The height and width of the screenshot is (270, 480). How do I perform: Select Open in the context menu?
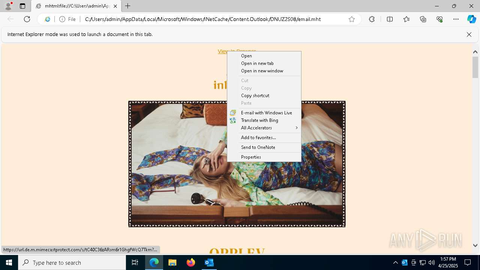pyautogui.click(x=264, y=56)
